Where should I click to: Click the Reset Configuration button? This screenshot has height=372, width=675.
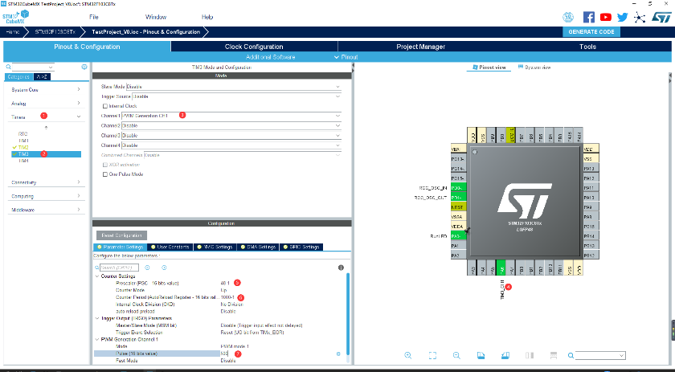122,235
